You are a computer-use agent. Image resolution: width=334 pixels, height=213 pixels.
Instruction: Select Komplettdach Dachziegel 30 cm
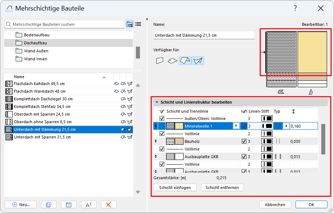click(69, 99)
